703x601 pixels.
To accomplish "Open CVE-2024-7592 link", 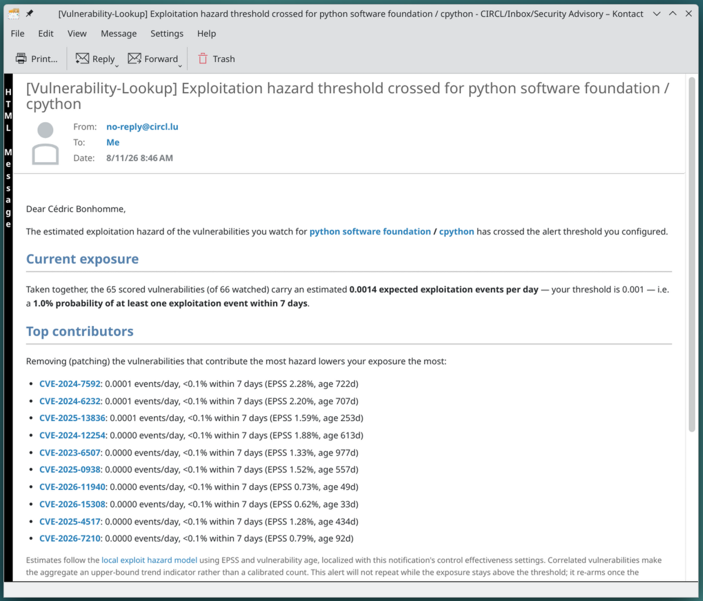I will click(x=70, y=384).
